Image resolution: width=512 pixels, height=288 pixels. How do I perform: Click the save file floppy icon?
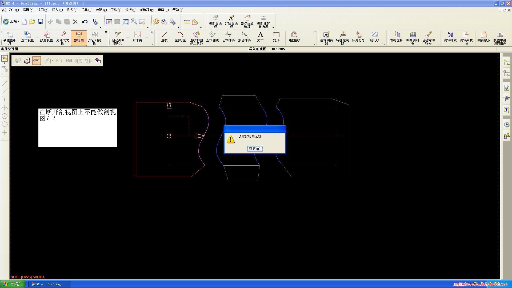tap(41, 22)
